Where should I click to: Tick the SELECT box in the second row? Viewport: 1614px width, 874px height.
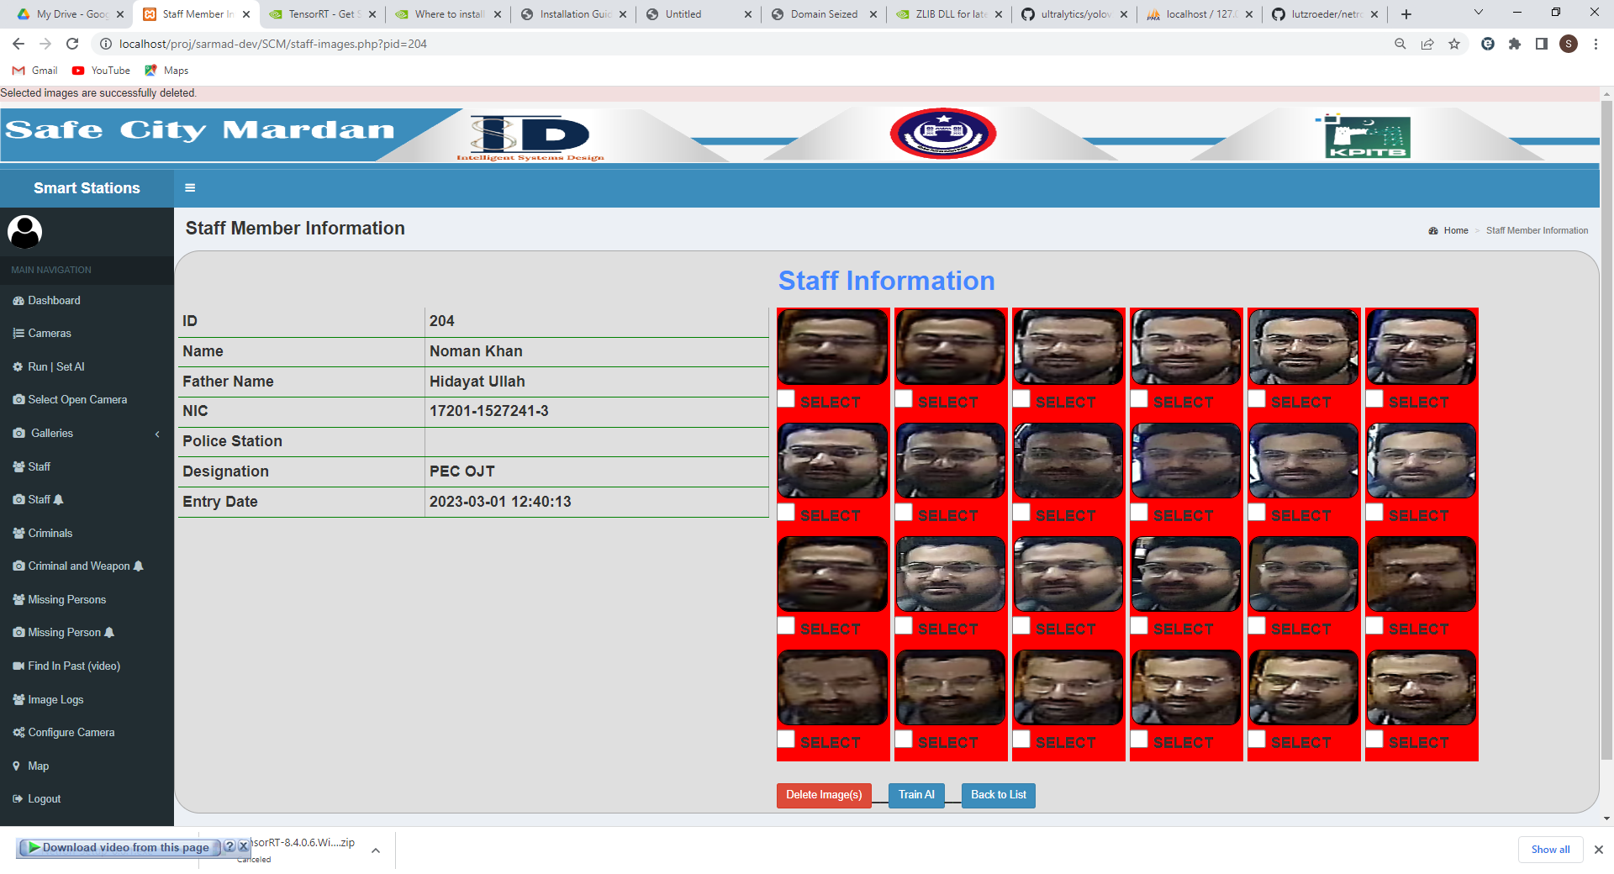click(787, 512)
